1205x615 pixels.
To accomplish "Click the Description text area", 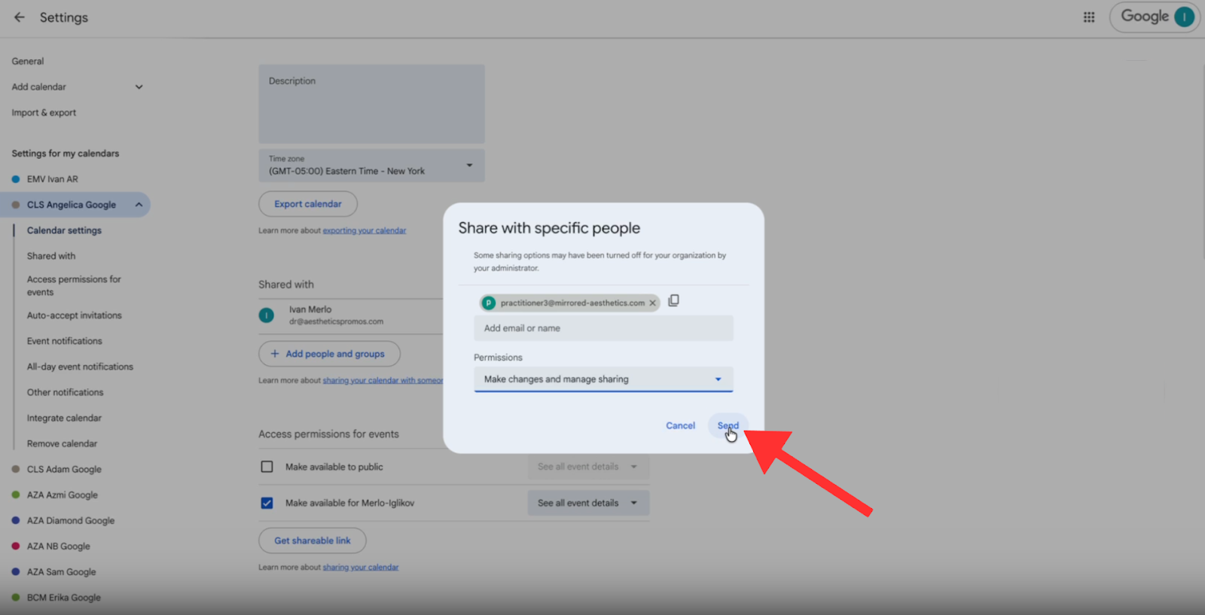I will click(x=371, y=104).
